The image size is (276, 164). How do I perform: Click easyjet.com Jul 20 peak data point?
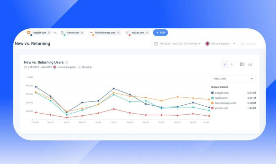114,89
